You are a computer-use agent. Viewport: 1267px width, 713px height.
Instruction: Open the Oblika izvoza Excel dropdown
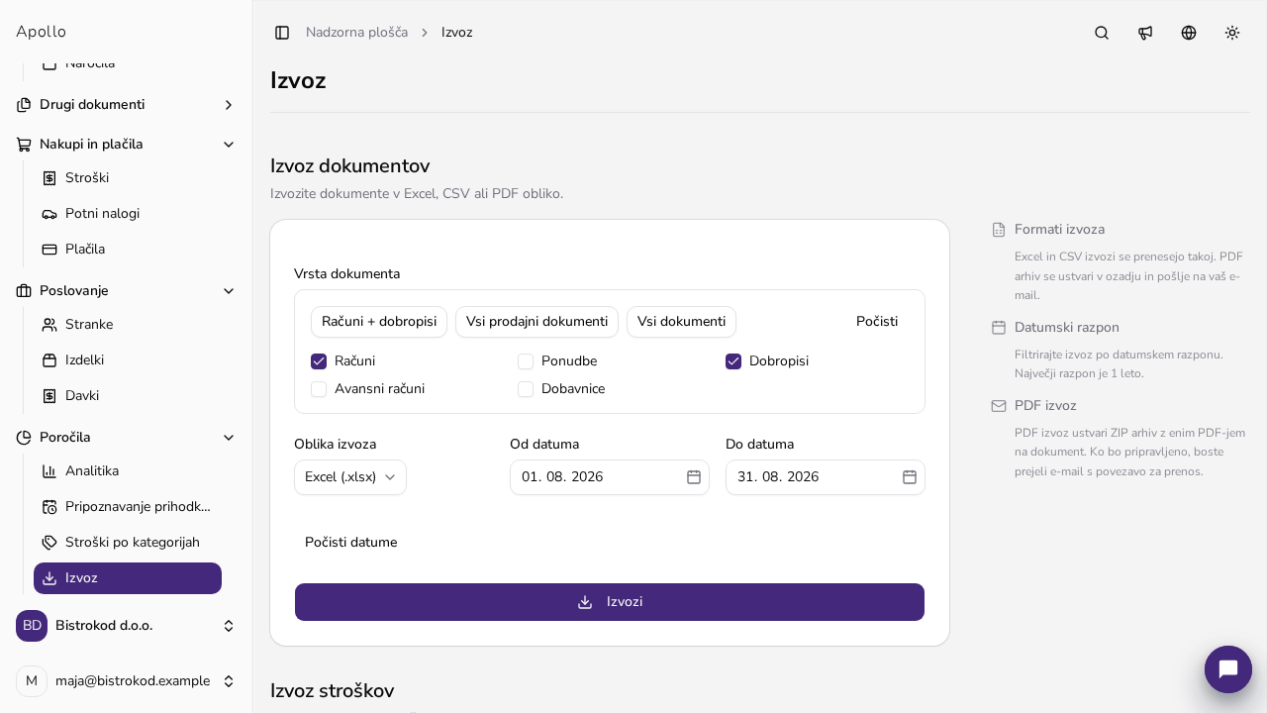point(350,477)
